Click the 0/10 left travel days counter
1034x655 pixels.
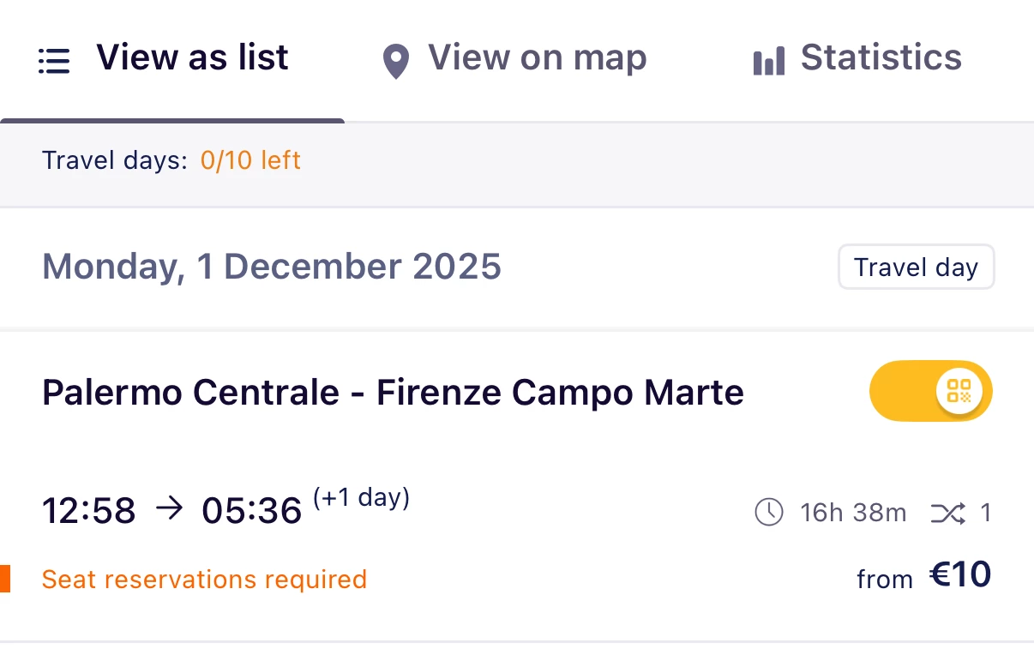(250, 160)
